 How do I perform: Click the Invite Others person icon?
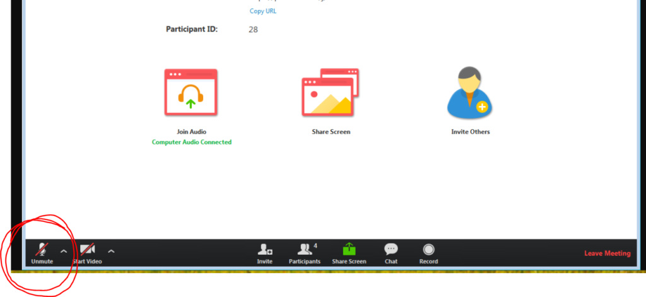tap(470, 92)
